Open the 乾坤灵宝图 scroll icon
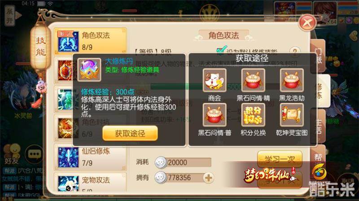 pyautogui.click(x=292, y=115)
